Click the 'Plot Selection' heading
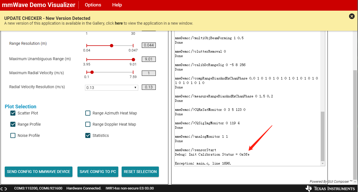The height and width of the screenshot is (192, 358). coord(20,107)
